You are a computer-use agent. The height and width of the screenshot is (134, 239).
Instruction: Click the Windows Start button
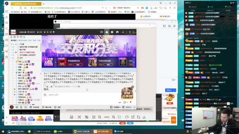pyautogui.click(x=3, y=131)
